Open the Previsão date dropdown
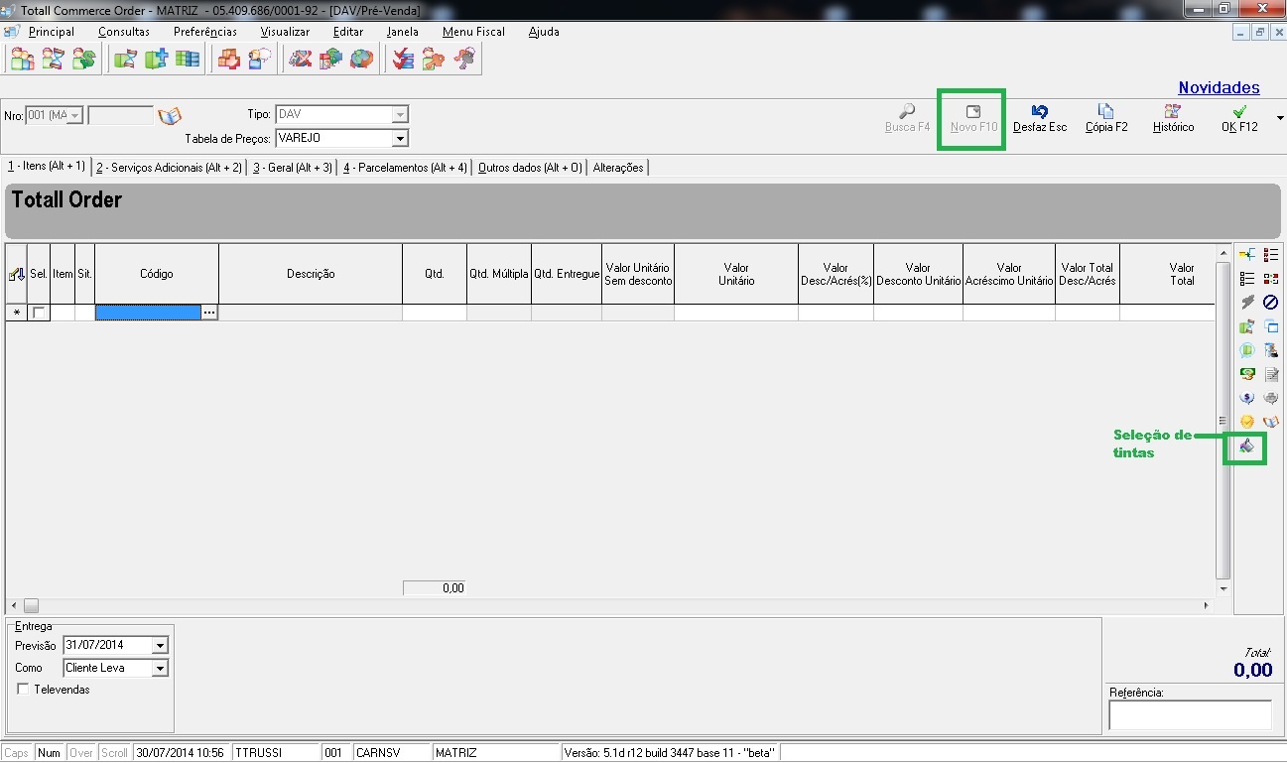 (x=160, y=645)
